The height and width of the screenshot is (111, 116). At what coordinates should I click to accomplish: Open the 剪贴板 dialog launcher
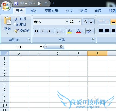tap(29, 39)
